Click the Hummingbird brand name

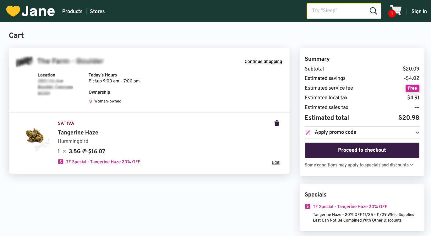(x=73, y=141)
